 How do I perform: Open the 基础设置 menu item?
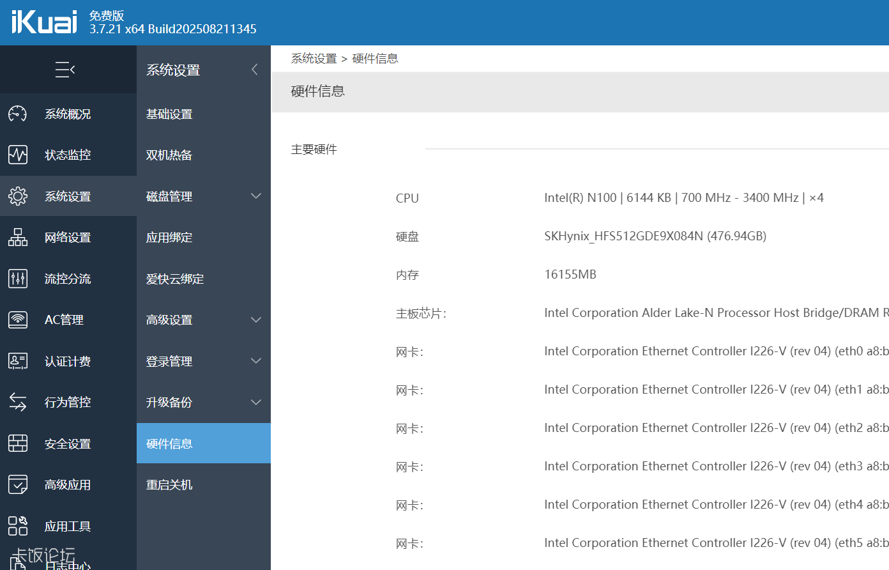click(x=169, y=114)
